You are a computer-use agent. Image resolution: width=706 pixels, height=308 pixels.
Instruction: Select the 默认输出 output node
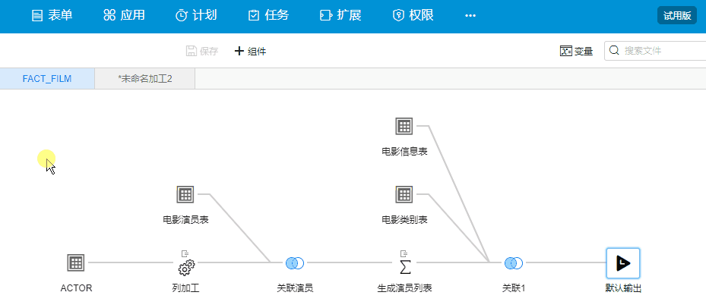pyautogui.click(x=622, y=263)
